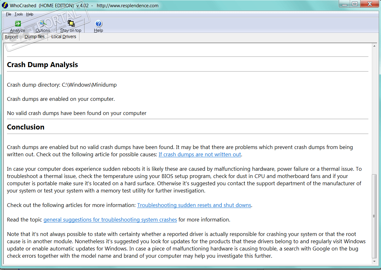
Task: Click the scrollbar up arrow
Action: 374,46
